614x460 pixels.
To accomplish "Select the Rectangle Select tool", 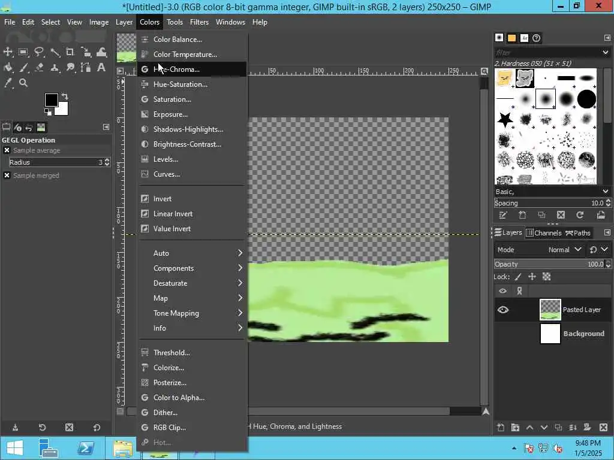I will pos(23,52).
